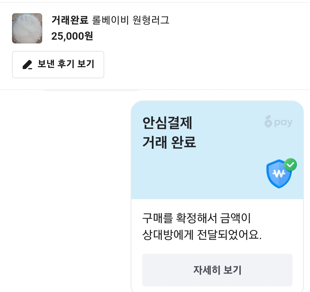Image resolution: width=310 pixels, height=292 pixels.
Task: Click the 25,000원 price text
Action: 72,36
